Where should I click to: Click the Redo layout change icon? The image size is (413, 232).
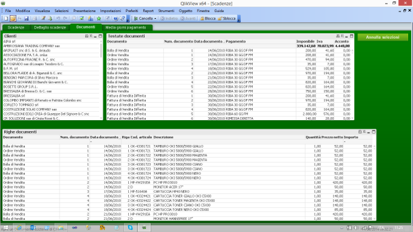[65, 19]
